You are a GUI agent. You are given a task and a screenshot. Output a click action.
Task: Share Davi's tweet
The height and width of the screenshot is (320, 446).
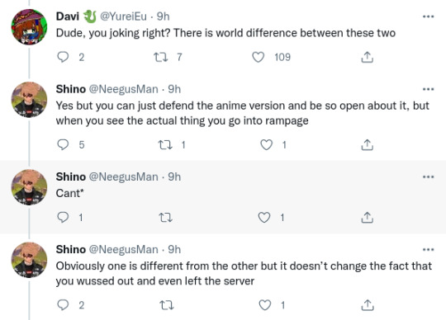tap(367, 57)
